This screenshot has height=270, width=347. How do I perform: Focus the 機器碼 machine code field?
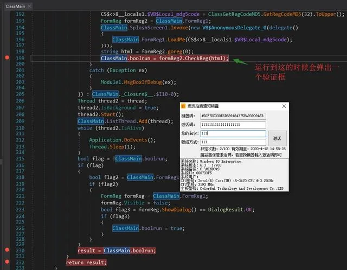coord(233,116)
